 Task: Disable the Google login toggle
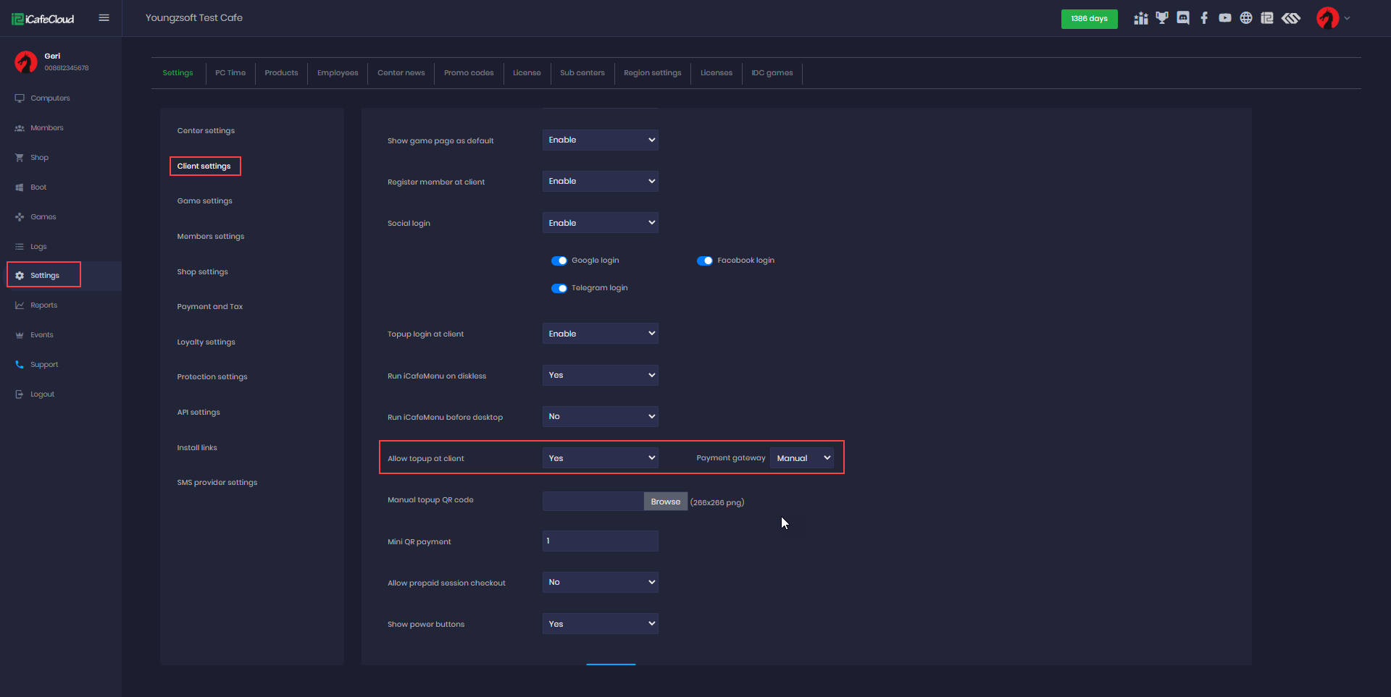pyautogui.click(x=559, y=261)
